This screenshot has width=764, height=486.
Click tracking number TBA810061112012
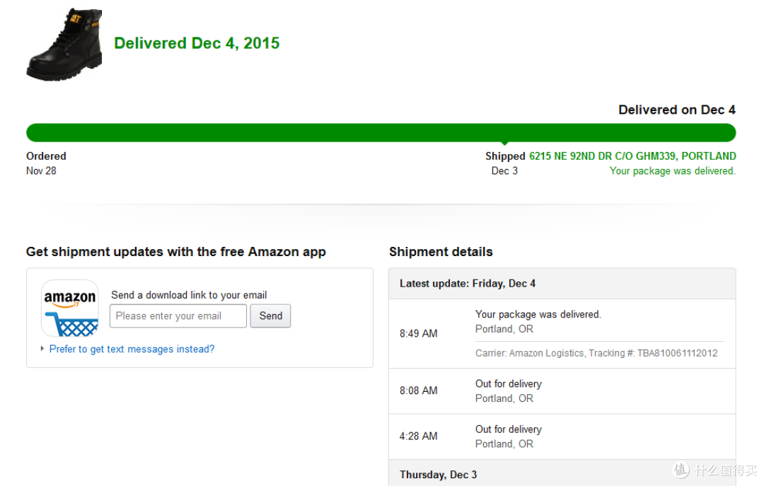tap(677, 353)
